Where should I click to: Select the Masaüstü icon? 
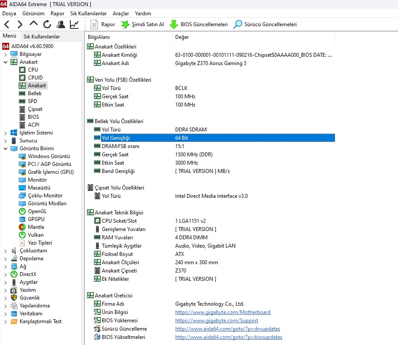click(22, 188)
